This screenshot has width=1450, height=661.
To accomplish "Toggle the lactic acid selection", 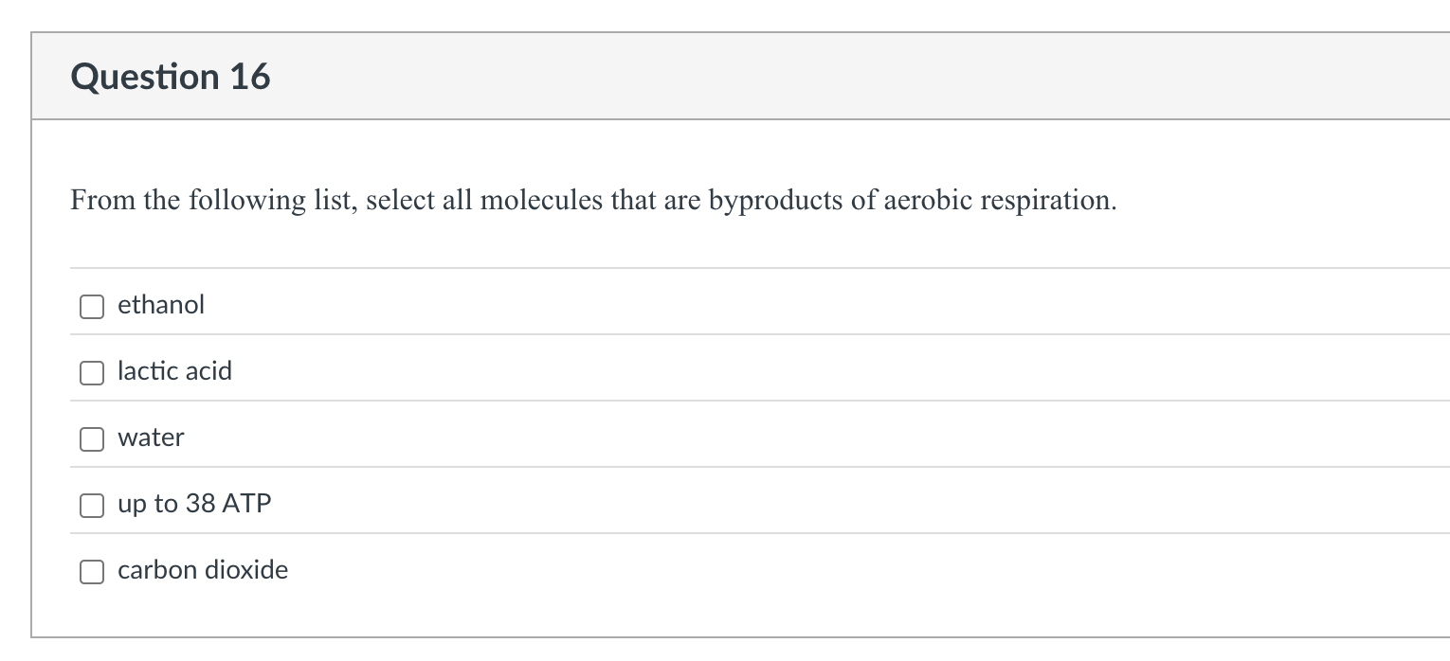I will pos(91,373).
